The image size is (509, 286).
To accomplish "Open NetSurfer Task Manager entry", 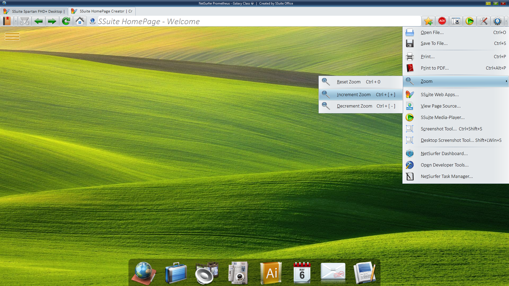I will (447, 176).
